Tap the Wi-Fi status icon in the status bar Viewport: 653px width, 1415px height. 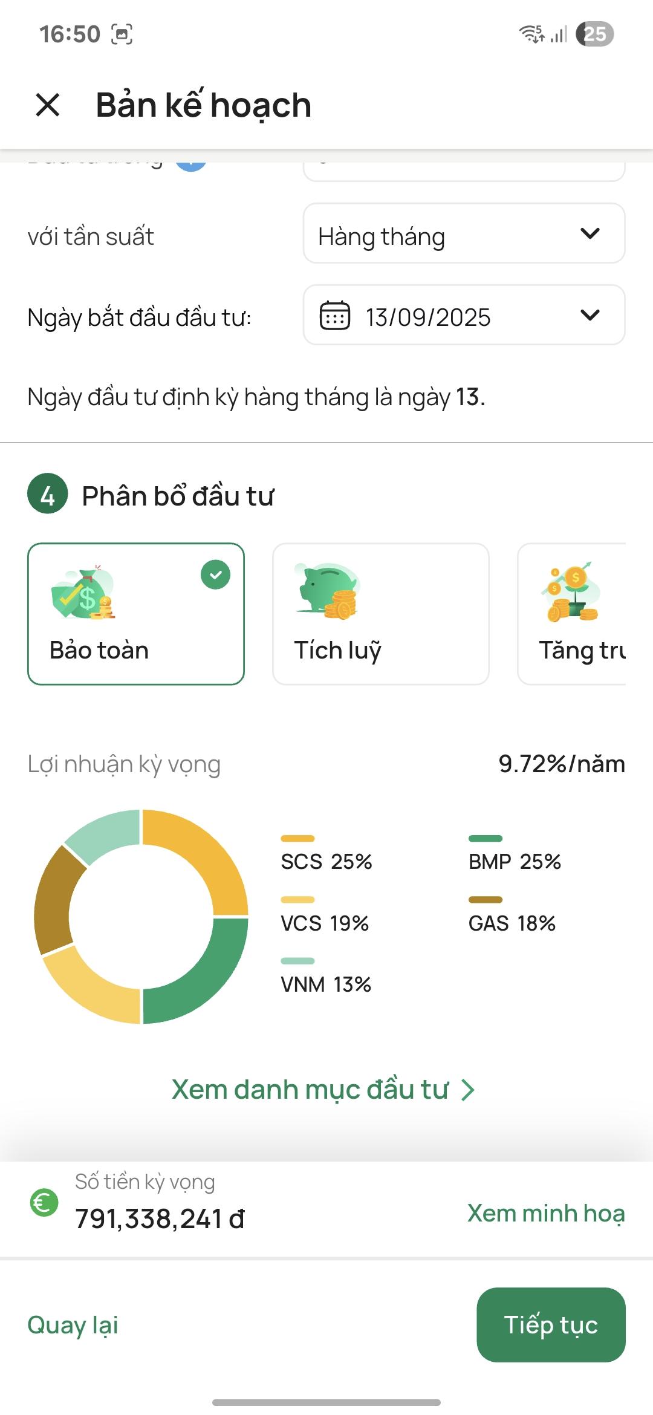point(532,34)
